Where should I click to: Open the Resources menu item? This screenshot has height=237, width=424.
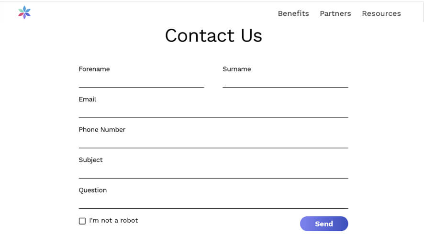point(381,13)
